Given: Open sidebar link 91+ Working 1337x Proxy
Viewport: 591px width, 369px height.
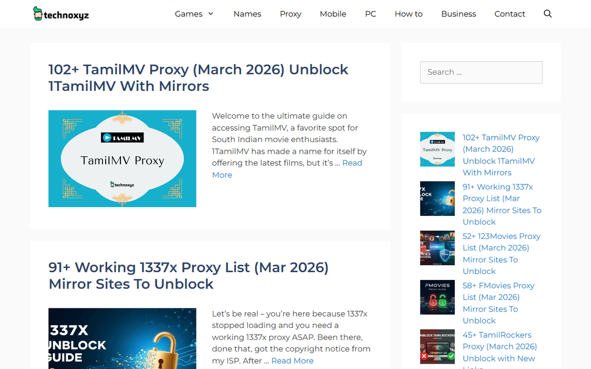Looking at the screenshot, I should 502,204.
